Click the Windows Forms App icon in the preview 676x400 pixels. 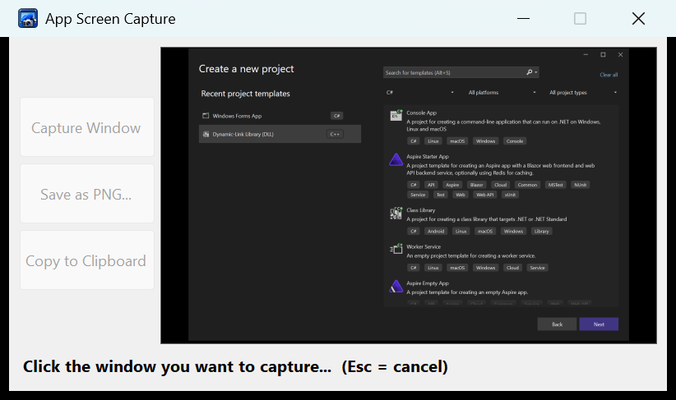click(x=206, y=116)
